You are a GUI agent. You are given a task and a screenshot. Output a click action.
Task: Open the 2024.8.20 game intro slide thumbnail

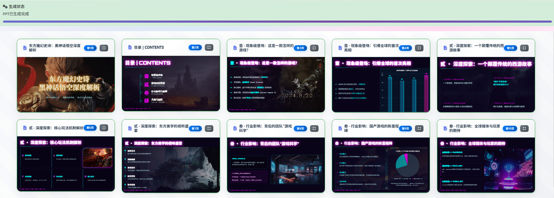pyautogui.click(x=276, y=85)
